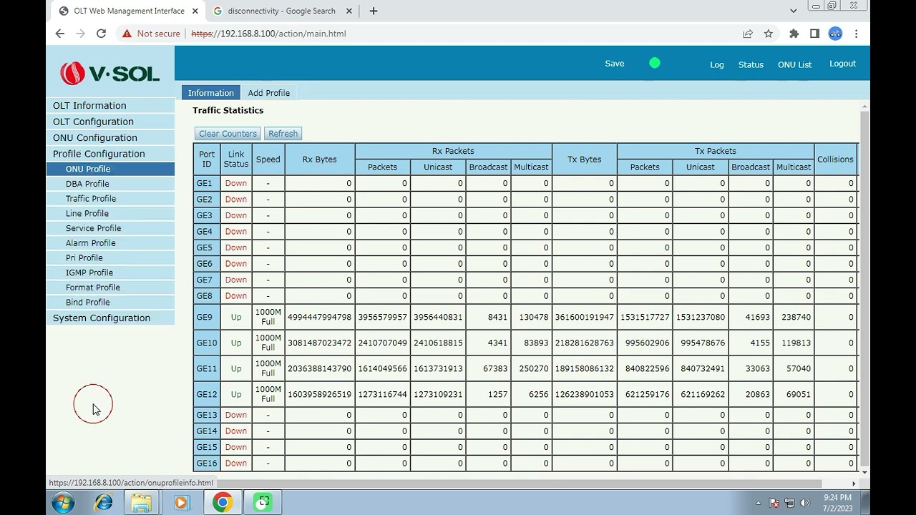The height and width of the screenshot is (515, 916).
Task: Open the tab search dropdown arrow
Action: click(793, 11)
